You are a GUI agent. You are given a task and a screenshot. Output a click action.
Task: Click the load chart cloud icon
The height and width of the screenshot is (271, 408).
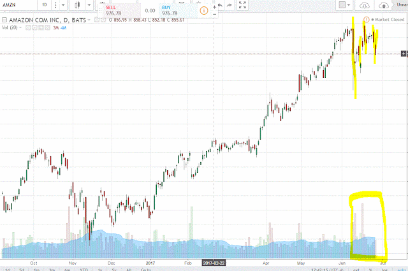(x=365, y=5)
